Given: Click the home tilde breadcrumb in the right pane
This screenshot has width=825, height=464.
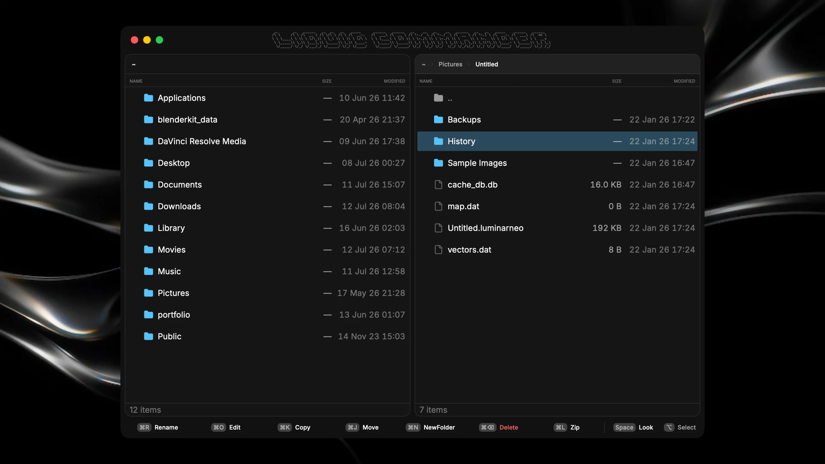Looking at the screenshot, I should pyautogui.click(x=423, y=64).
